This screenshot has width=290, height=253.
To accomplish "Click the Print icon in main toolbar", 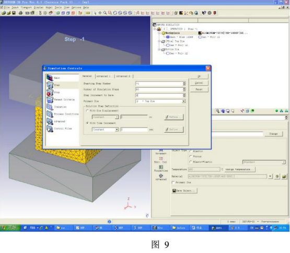I will 20,13.
